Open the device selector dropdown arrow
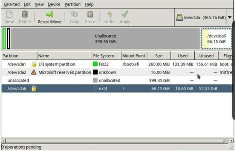 click(230, 18)
